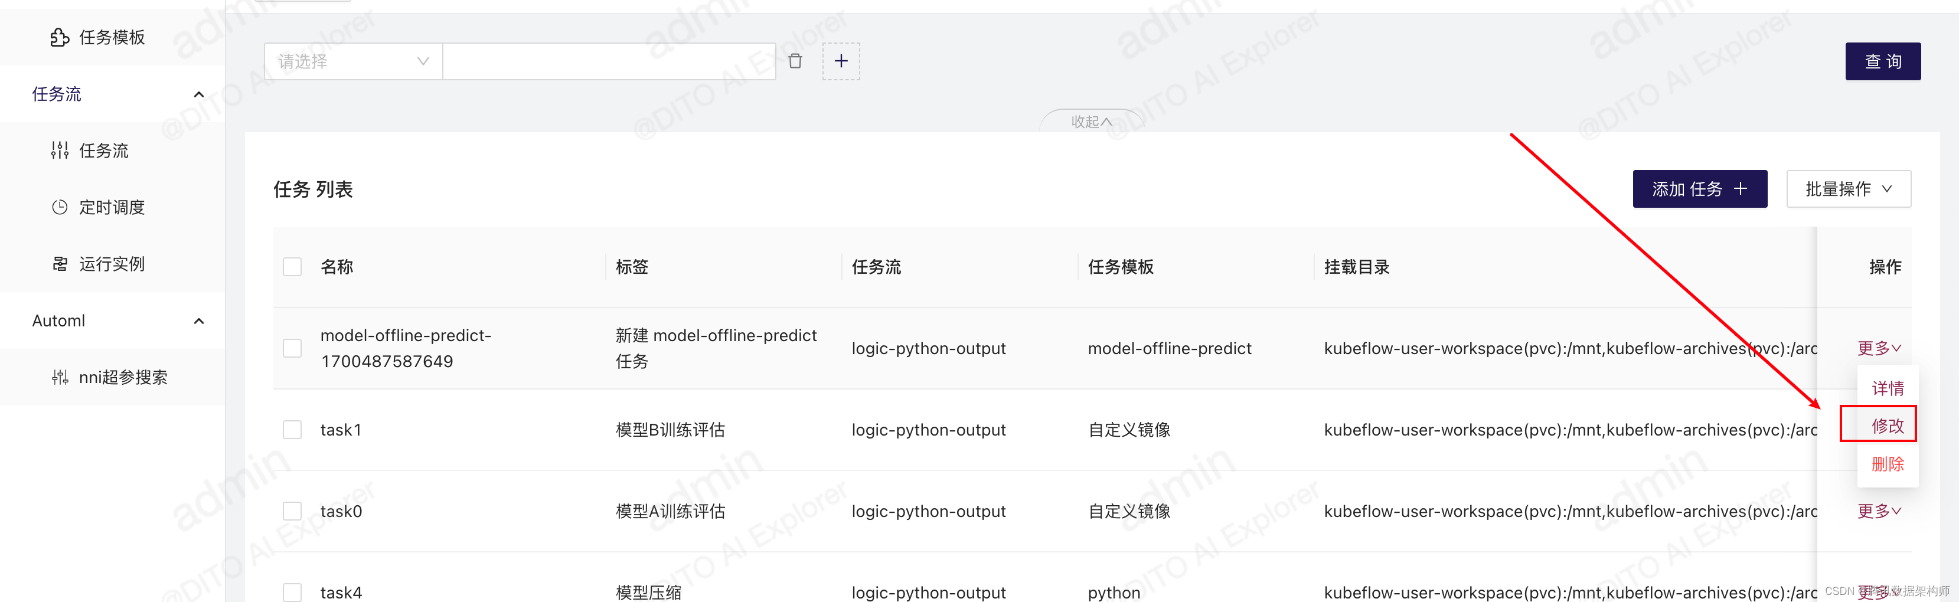Click the task4 name cell
The height and width of the screenshot is (602, 1959).
pyautogui.click(x=341, y=592)
